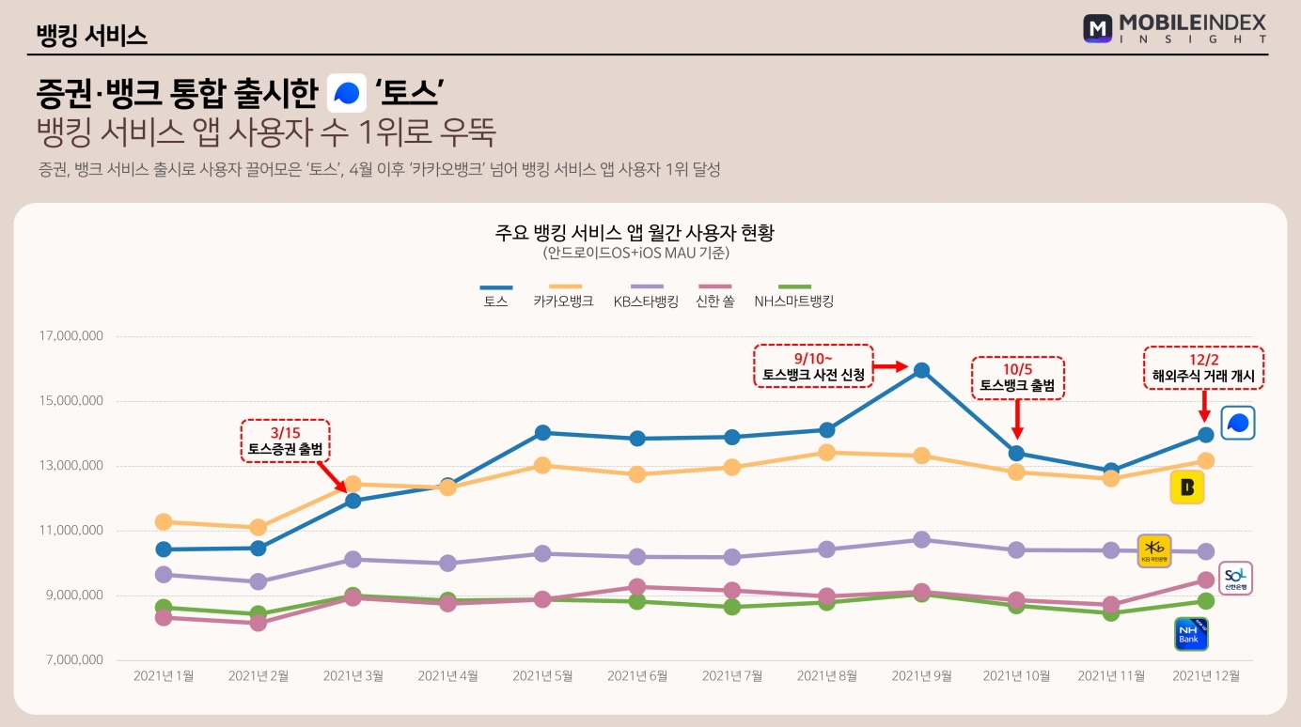Click the September 2021 peak data point
Image resolution: width=1301 pixels, height=727 pixels.
[923, 372]
